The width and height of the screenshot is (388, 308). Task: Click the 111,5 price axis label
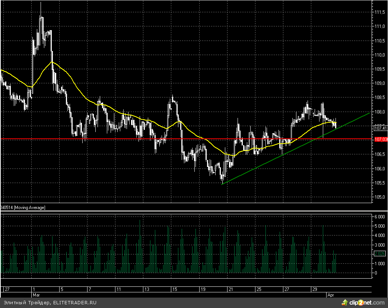click(x=380, y=12)
